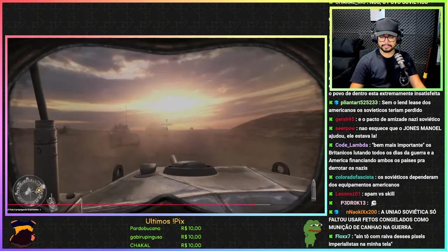Click the username gersh95 in chat

pos(345,119)
